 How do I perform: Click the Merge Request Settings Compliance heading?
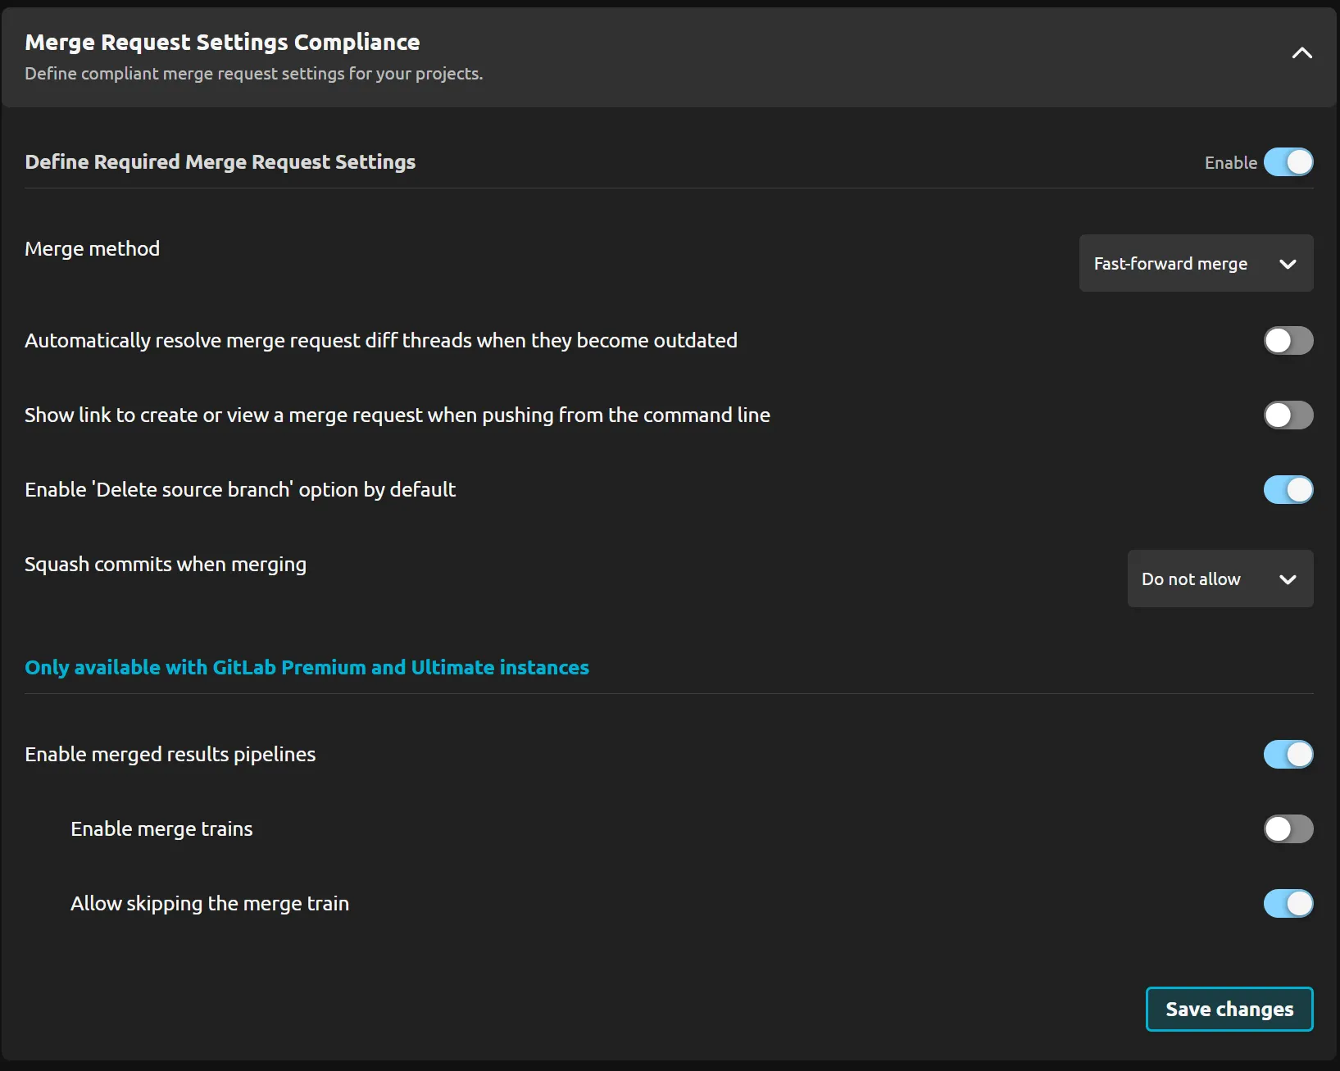pyautogui.click(x=222, y=42)
